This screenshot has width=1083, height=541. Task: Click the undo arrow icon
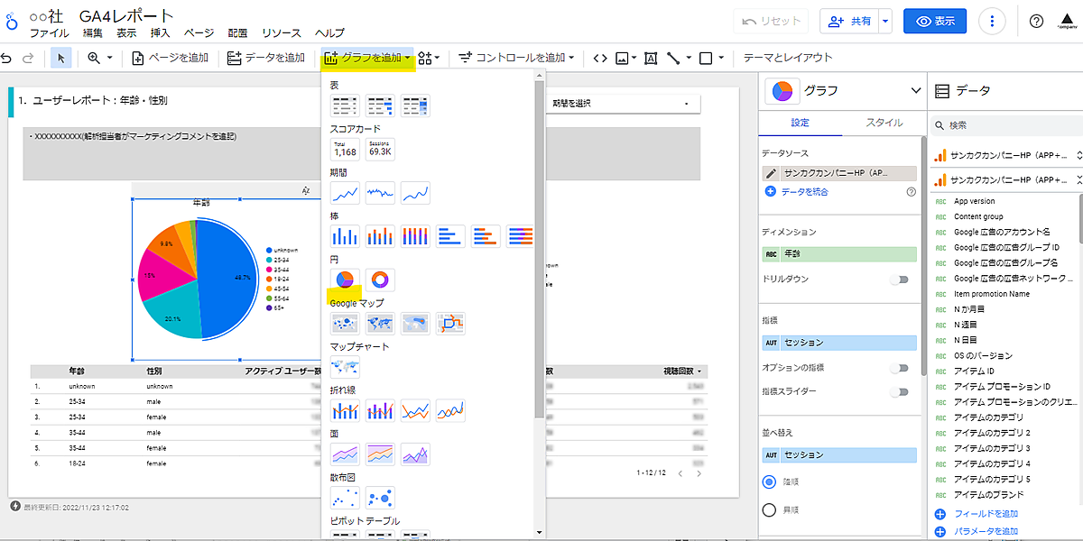(7, 58)
